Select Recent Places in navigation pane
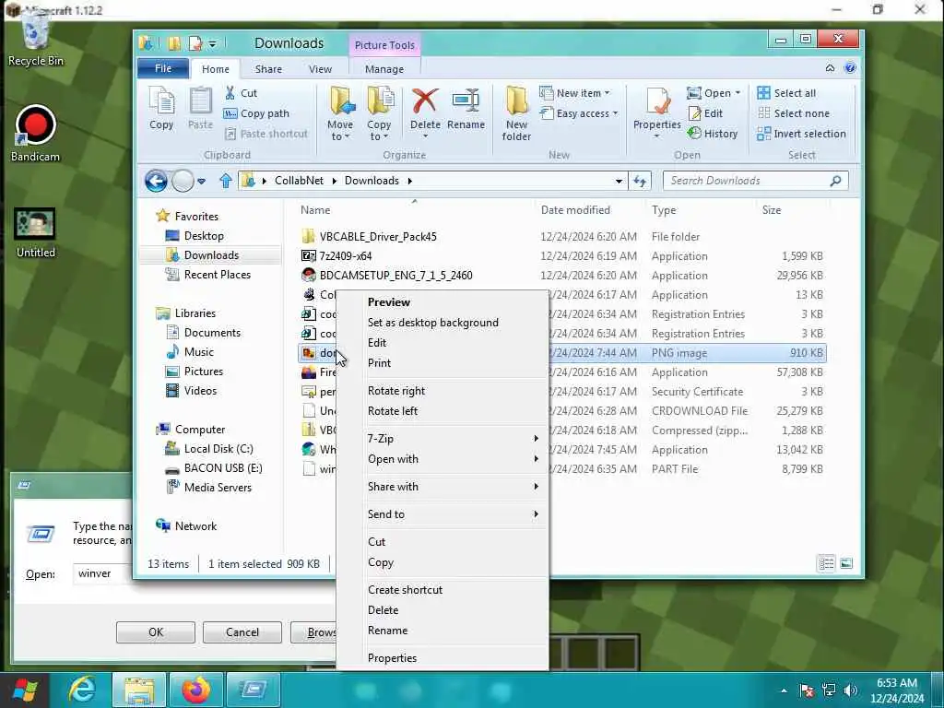This screenshot has width=944, height=708. pyautogui.click(x=217, y=275)
